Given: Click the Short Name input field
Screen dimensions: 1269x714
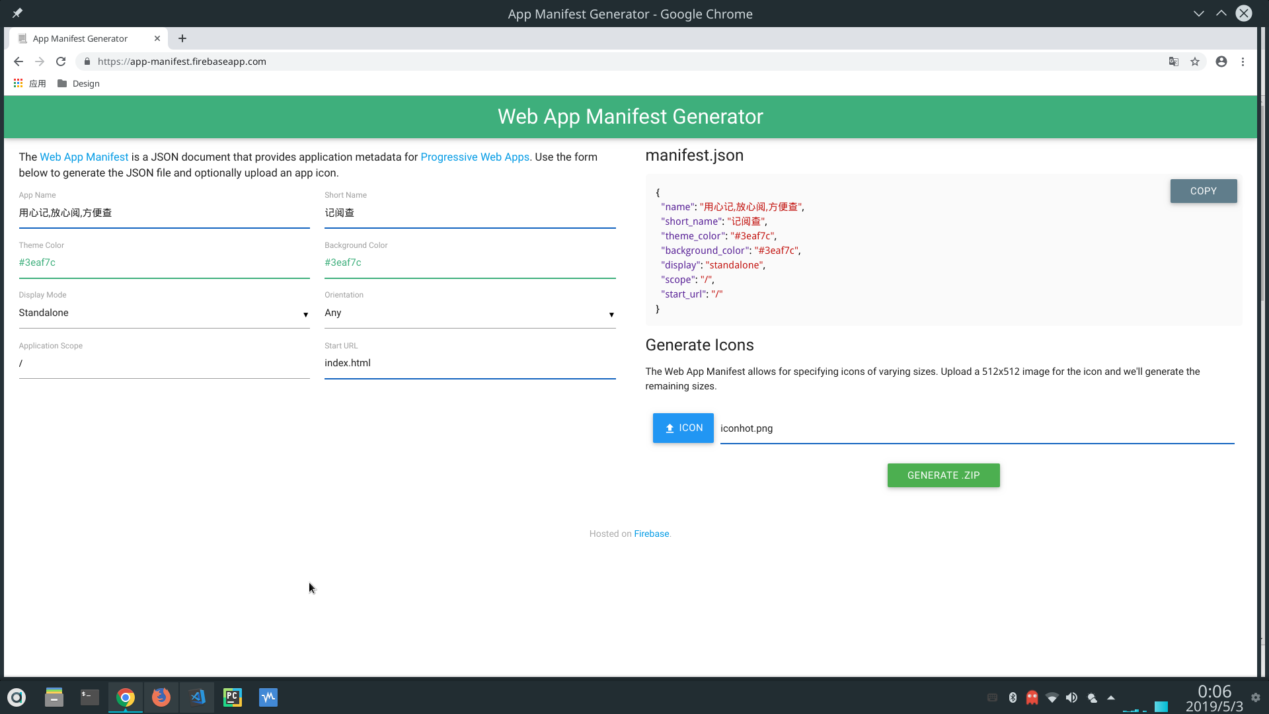Looking at the screenshot, I should 470,212.
